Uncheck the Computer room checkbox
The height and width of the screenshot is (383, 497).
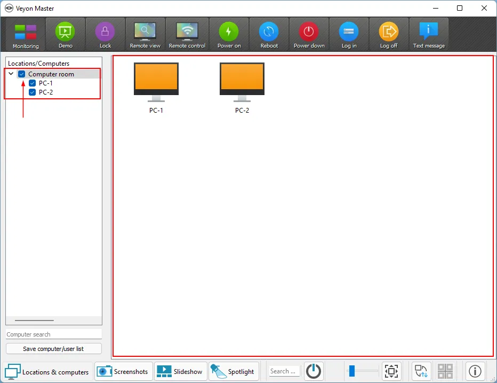22,74
